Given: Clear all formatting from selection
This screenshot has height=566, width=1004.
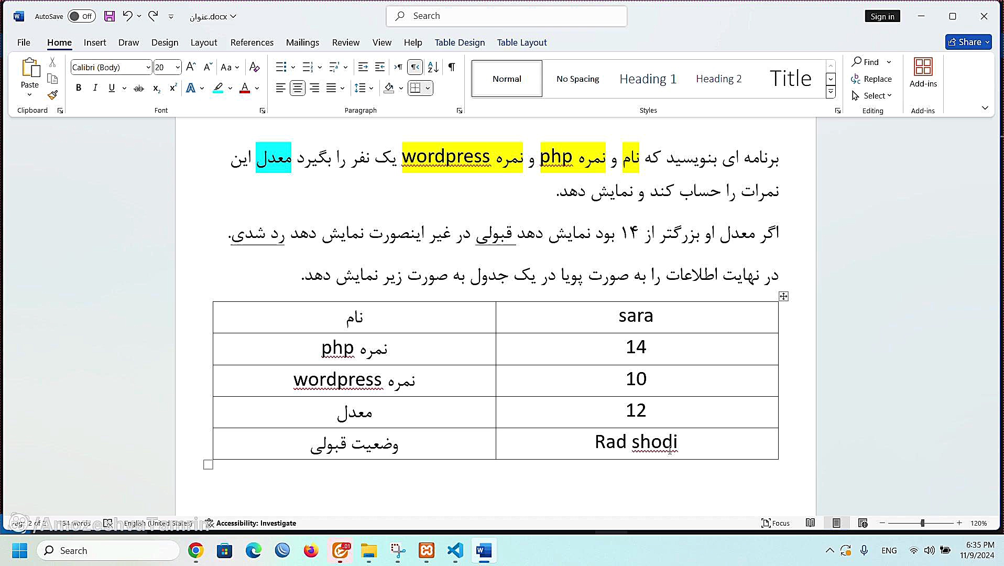Looking at the screenshot, I should coord(255,67).
